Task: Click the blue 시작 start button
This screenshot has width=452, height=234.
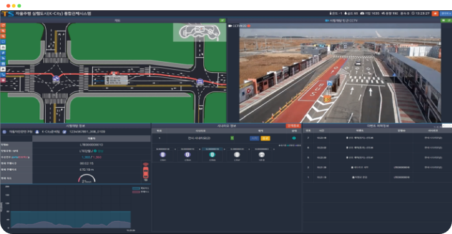Action: tap(254, 139)
